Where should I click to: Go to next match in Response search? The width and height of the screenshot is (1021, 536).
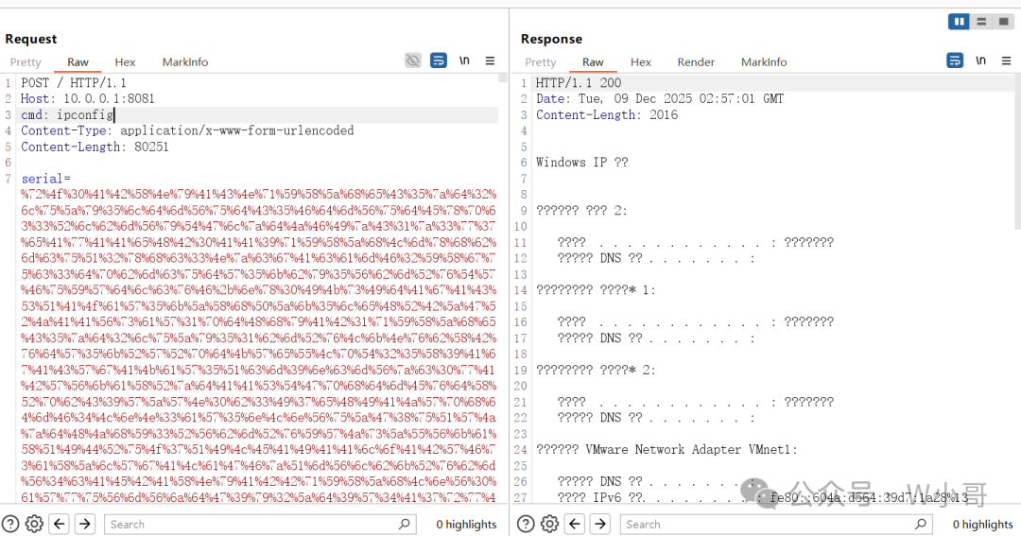coord(600,524)
